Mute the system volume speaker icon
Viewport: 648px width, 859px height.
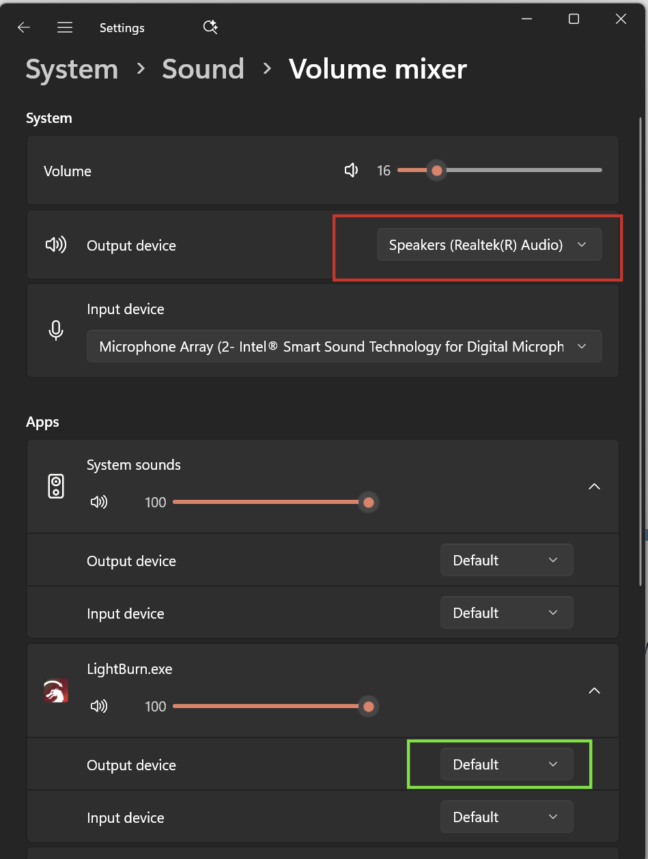pos(352,170)
